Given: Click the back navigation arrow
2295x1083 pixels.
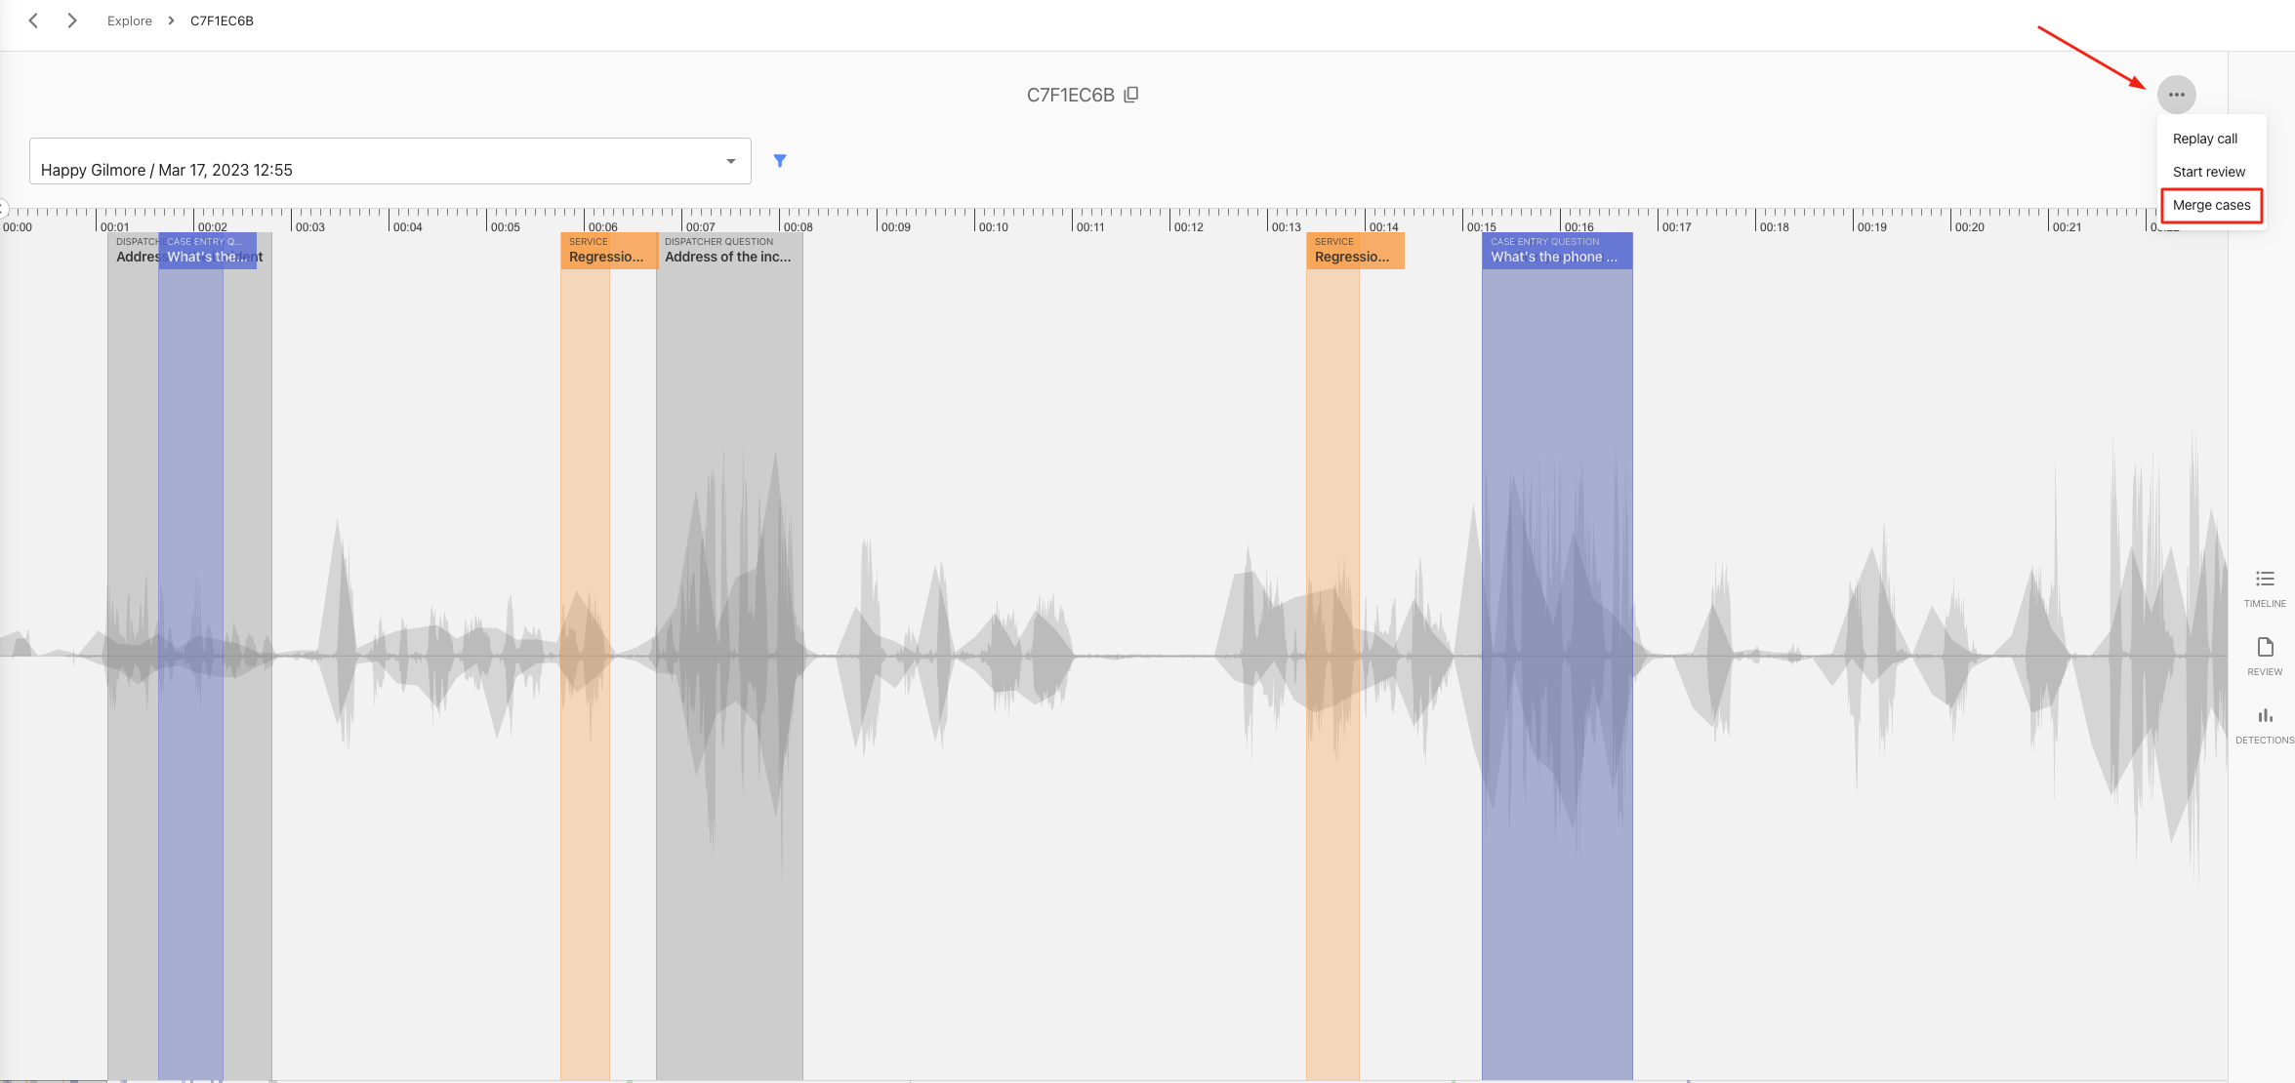Looking at the screenshot, I should pos(33,20).
